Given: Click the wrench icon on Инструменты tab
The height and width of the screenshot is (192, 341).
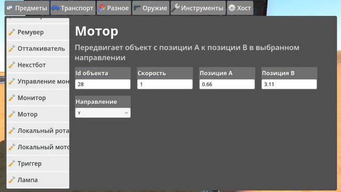Looking at the screenshot, I should tap(175, 7).
